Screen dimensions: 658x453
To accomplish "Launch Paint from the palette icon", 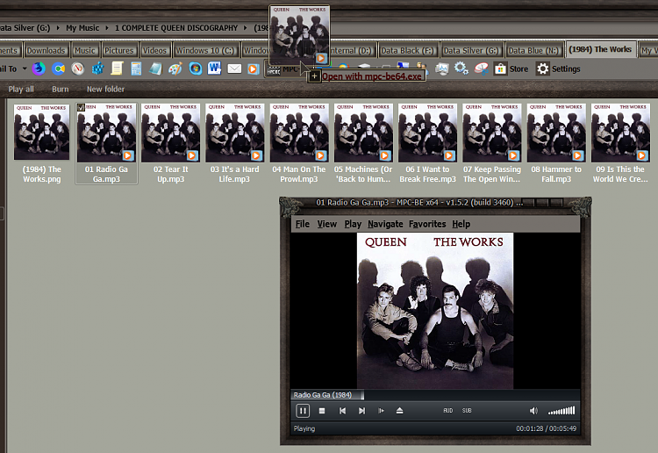I will [175, 68].
